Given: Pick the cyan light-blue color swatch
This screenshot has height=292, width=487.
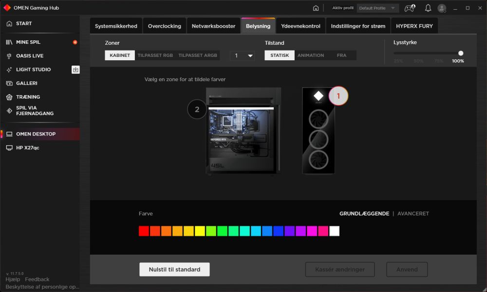Looking at the screenshot, I should coord(256,231).
